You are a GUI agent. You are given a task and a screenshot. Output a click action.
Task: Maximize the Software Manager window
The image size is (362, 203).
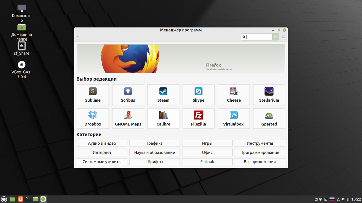click(278, 30)
